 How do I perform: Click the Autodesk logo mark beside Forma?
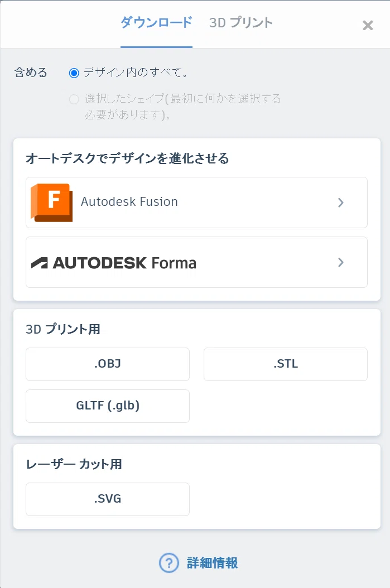point(40,263)
